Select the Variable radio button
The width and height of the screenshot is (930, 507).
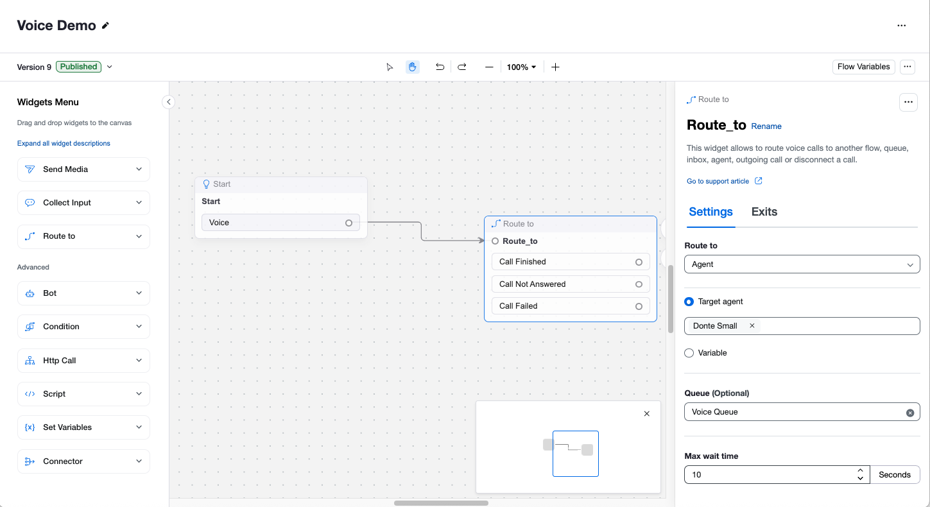coord(689,353)
